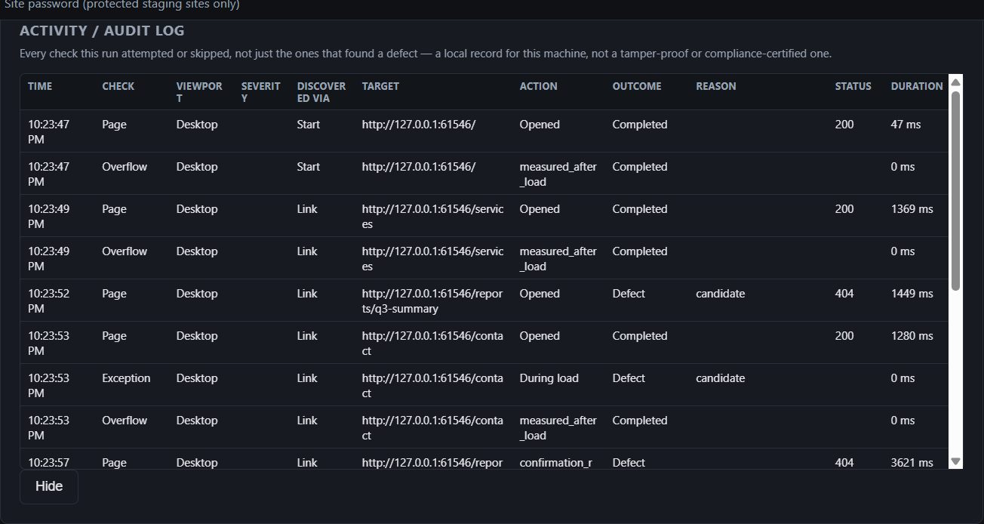Image resolution: width=984 pixels, height=524 pixels.
Task: Click the During load action cell
Action: pyautogui.click(x=549, y=378)
